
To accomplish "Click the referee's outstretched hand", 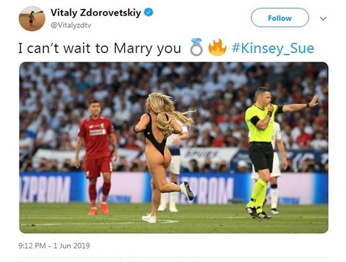I will (x=313, y=101).
